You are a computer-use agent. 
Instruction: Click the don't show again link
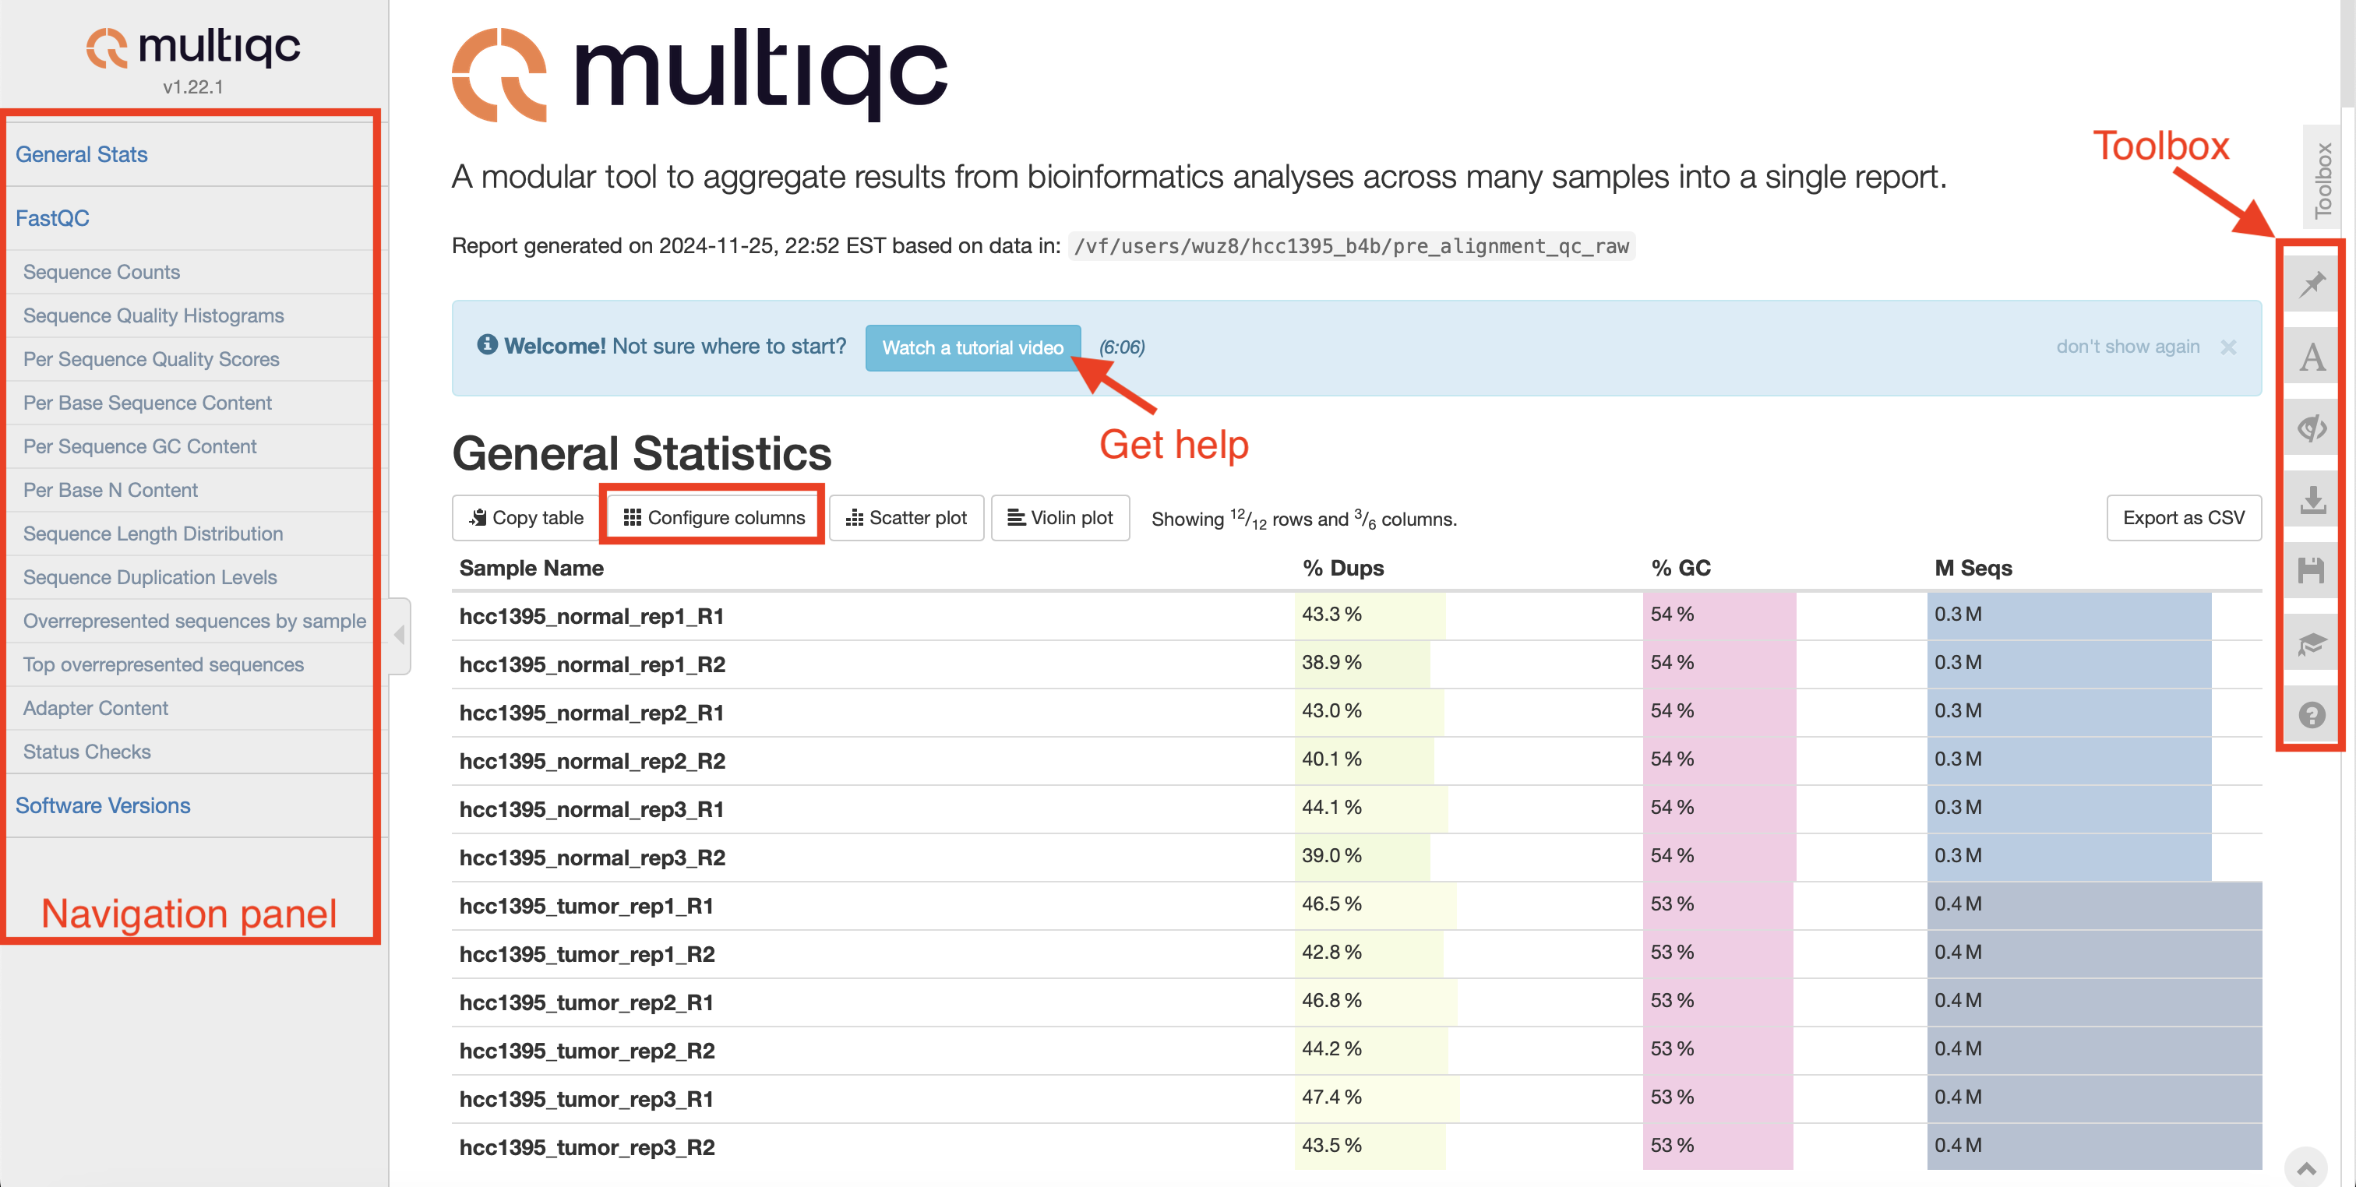(x=2128, y=347)
